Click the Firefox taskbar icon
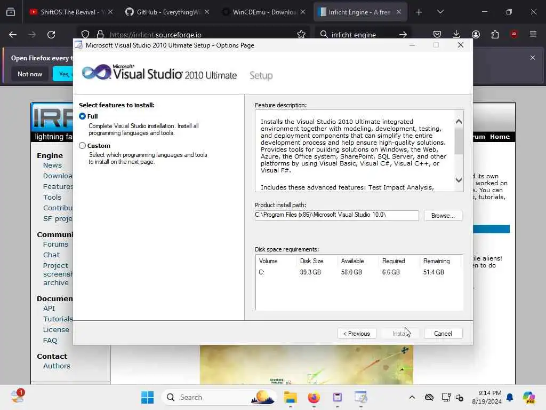 click(314, 397)
